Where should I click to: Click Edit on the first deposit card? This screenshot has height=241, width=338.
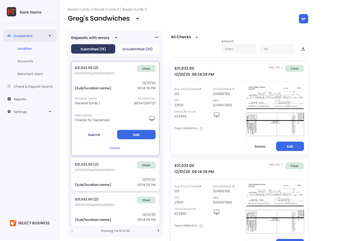coord(136,134)
